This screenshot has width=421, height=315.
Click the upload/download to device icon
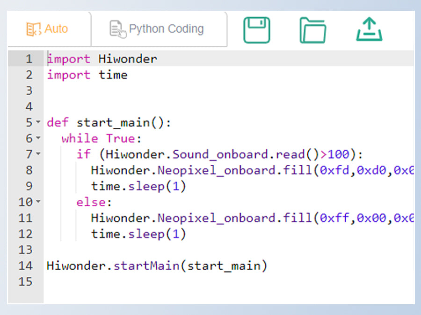pyautogui.click(x=369, y=30)
